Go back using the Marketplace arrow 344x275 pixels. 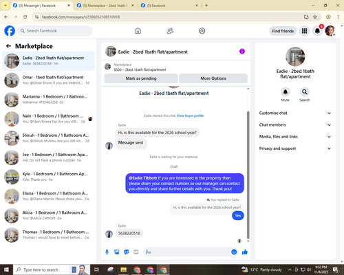[8, 46]
